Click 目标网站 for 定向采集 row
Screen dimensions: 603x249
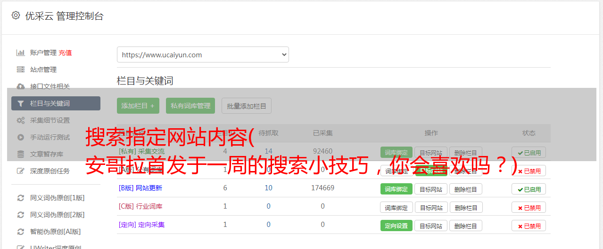pos(431,226)
